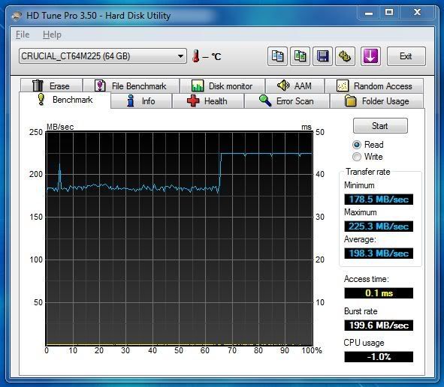Image resolution: width=444 pixels, height=387 pixels.
Task: Open the Erase tab with trash icon
Action: point(51,85)
